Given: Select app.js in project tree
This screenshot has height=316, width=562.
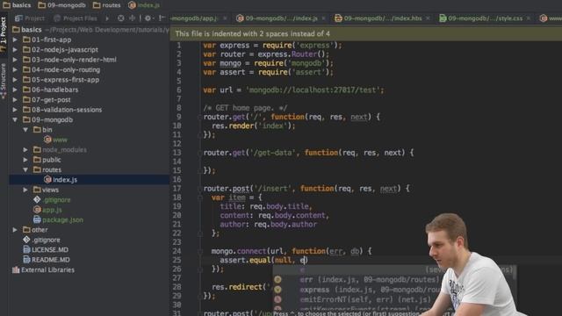Looking at the screenshot, I should [x=47, y=210].
